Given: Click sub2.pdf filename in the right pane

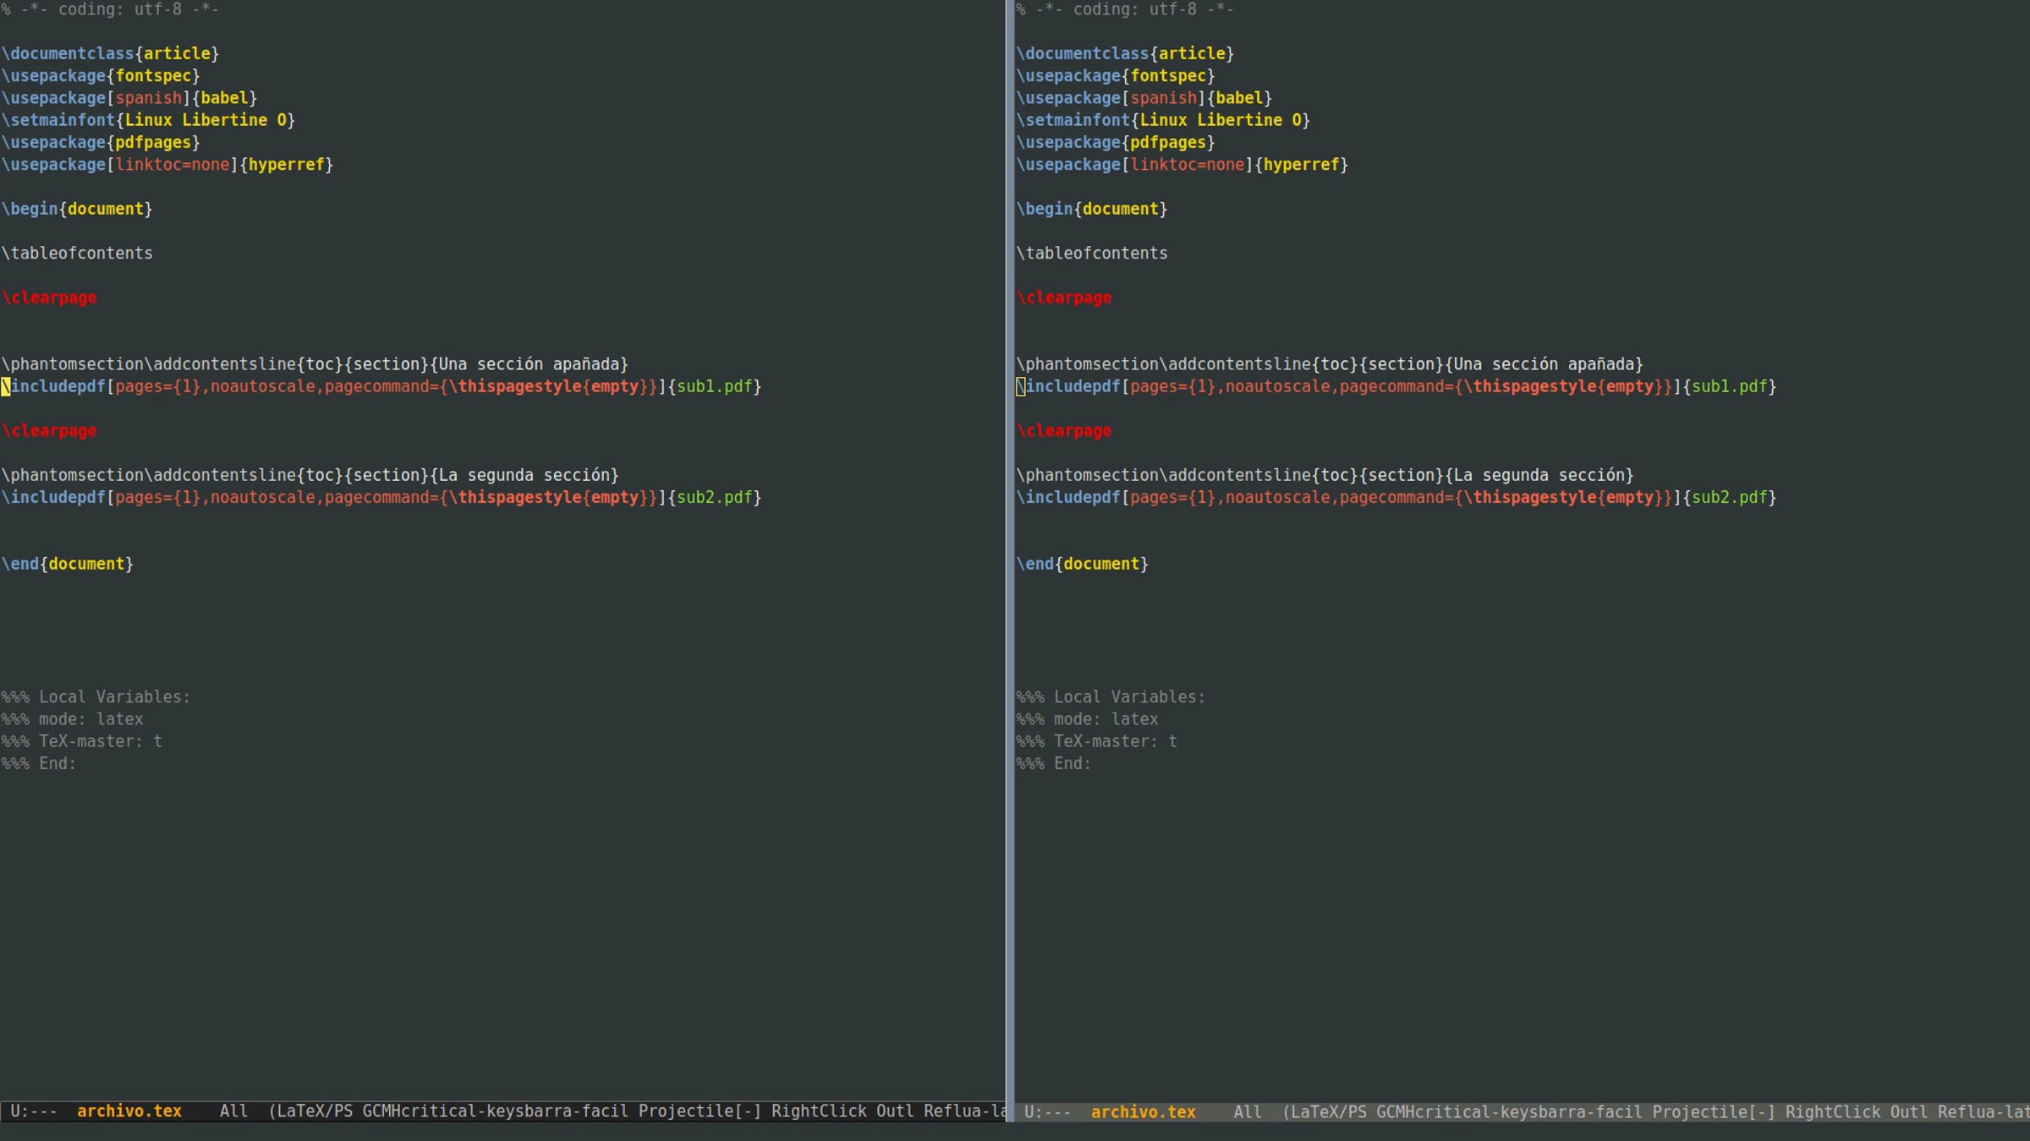Looking at the screenshot, I should [1730, 497].
